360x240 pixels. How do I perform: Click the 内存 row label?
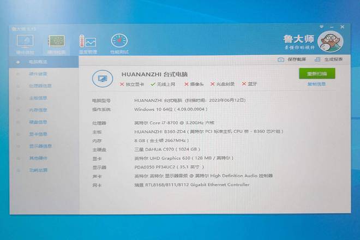pyautogui.click(x=97, y=141)
